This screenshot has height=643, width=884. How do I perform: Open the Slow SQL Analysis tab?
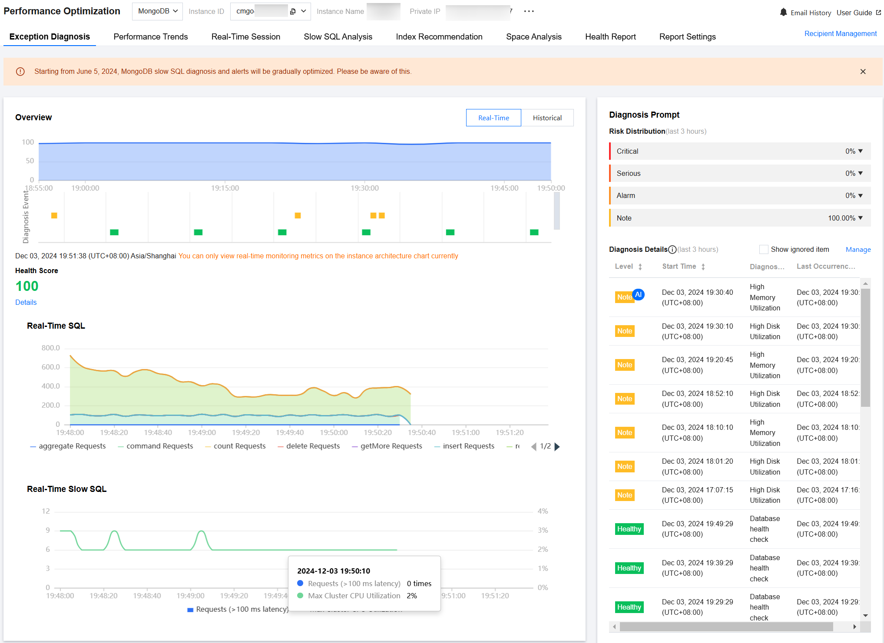(338, 37)
